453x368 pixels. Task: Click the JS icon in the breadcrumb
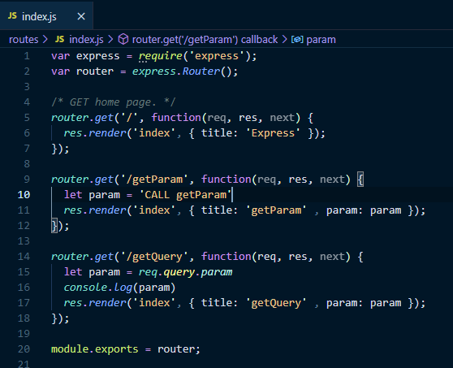pos(59,39)
